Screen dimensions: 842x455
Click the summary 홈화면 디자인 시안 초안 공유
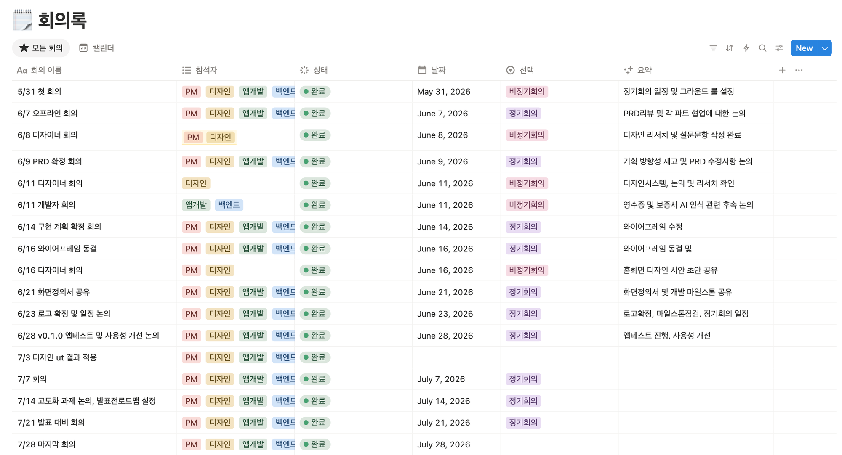[670, 270]
